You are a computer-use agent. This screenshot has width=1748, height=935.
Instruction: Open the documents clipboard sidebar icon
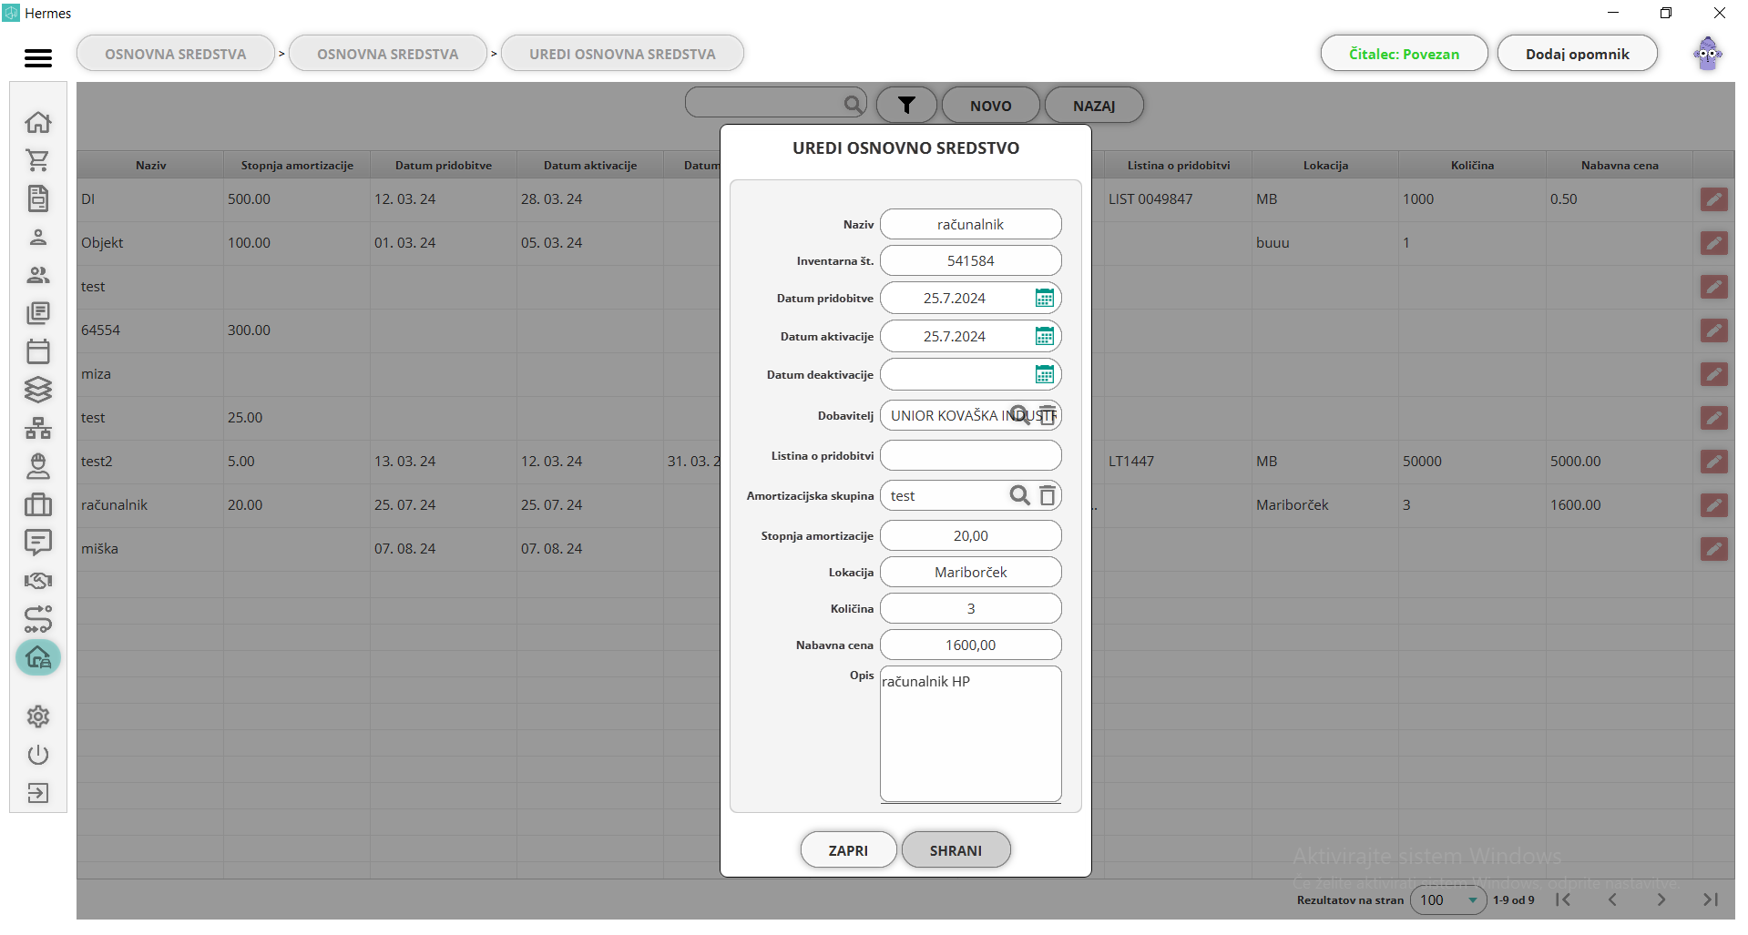[x=38, y=198]
